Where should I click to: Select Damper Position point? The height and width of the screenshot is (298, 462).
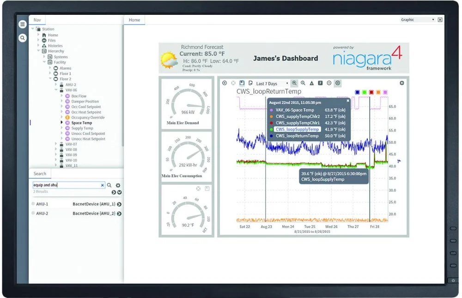click(85, 101)
